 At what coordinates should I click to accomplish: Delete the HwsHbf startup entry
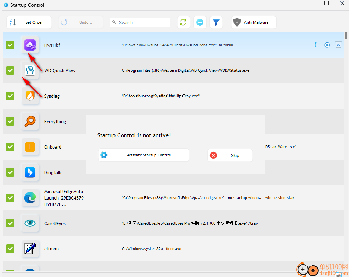click(x=338, y=45)
